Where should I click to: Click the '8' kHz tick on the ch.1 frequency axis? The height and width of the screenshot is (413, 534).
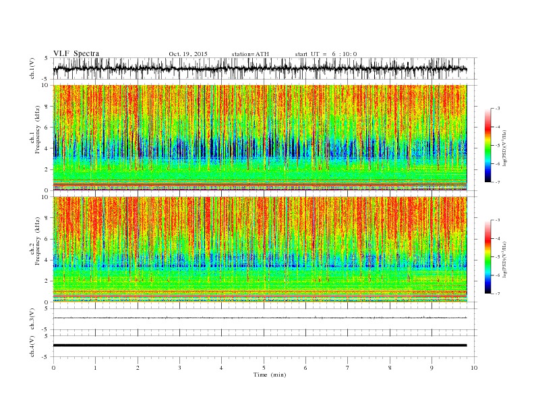point(47,107)
